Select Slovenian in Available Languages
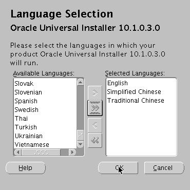This screenshot has width=190, height=190. pos(45,92)
